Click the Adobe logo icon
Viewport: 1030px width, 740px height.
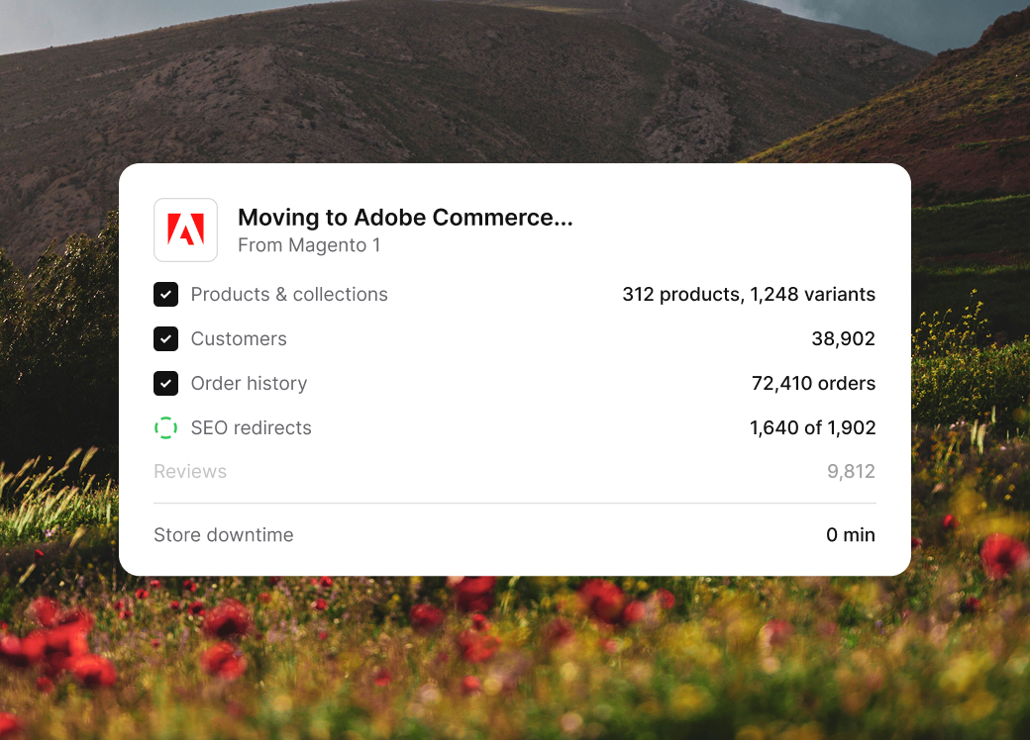(186, 231)
